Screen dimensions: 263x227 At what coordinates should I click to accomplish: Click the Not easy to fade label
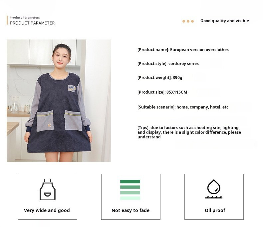click(131, 210)
